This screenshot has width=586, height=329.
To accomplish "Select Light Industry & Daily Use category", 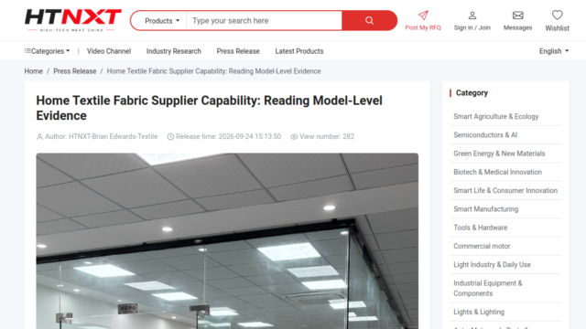I will click(492, 265).
